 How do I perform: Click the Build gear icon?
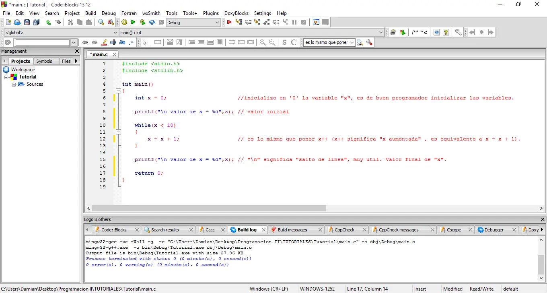124,23
